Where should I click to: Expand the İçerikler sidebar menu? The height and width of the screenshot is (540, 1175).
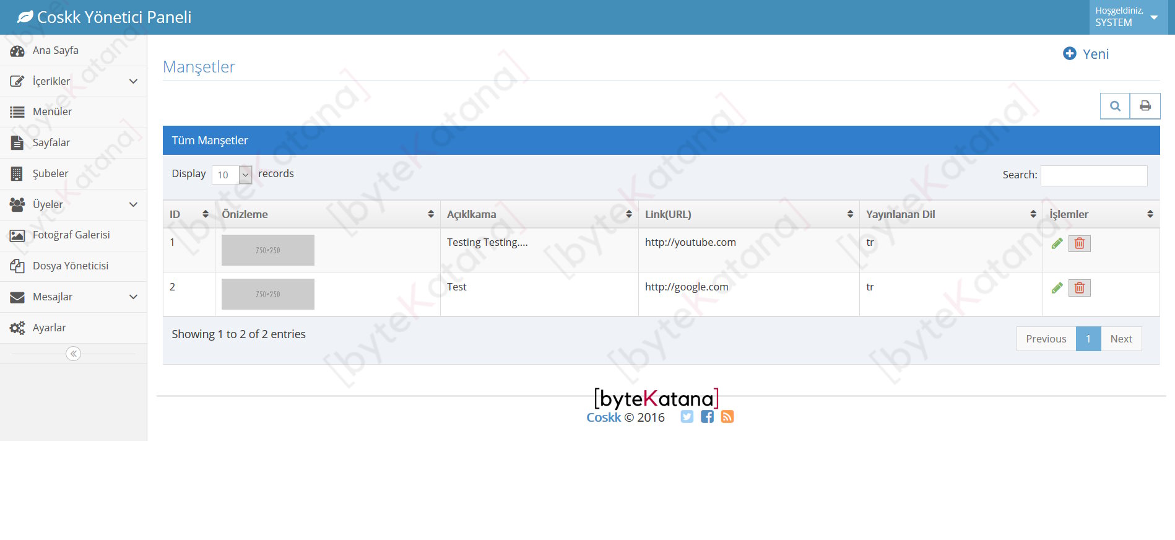(x=73, y=81)
